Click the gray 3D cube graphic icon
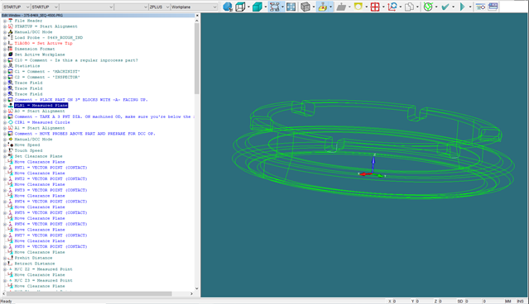The height and width of the screenshot is (304, 529). tap(305, 7)
